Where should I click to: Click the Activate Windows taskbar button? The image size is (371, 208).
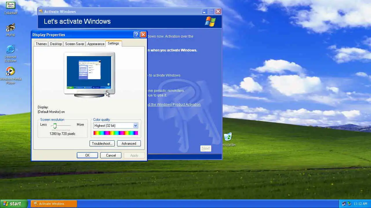(x=54, y=204)
